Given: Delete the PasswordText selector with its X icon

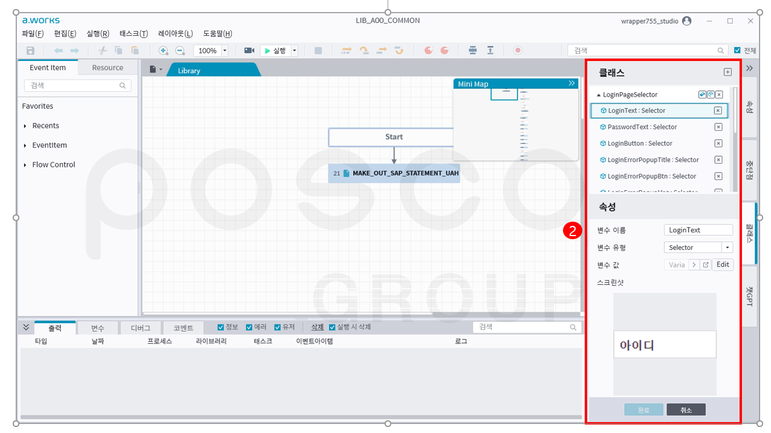Looking at the screenshot, I should (718, 127).
